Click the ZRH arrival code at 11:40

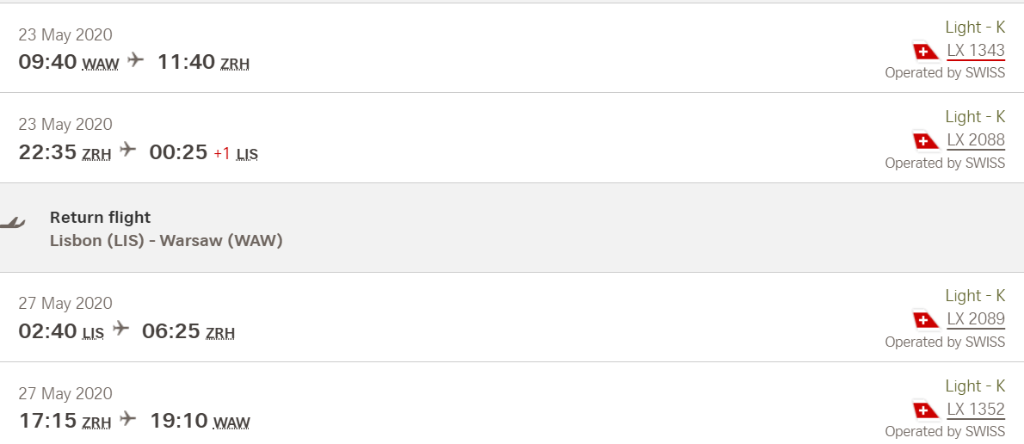234,64
